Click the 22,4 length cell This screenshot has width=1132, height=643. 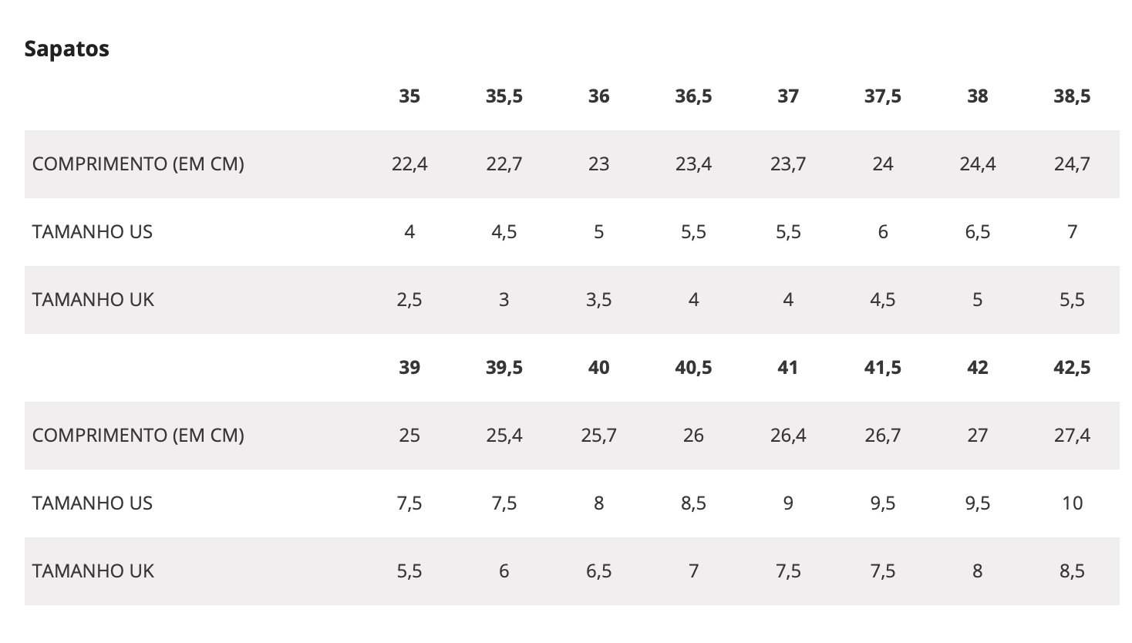pyautogui.click(x=409, y=164)
